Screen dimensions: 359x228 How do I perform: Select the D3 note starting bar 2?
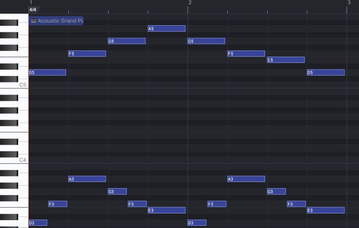click(x=197, y=223)
